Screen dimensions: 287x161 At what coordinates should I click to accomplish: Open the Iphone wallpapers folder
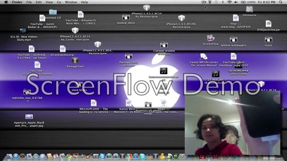coord(233,39)
